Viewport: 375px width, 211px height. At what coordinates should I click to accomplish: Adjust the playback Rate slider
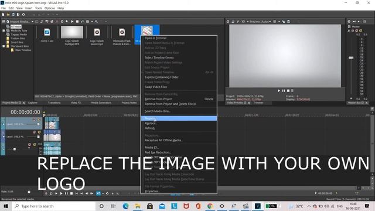(29, 192)
